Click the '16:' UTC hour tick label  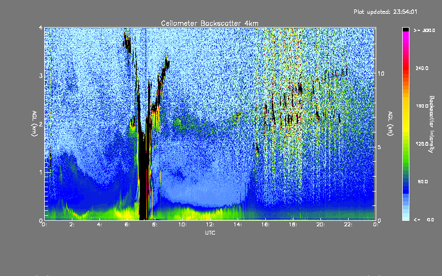click(x=265, y=225)
